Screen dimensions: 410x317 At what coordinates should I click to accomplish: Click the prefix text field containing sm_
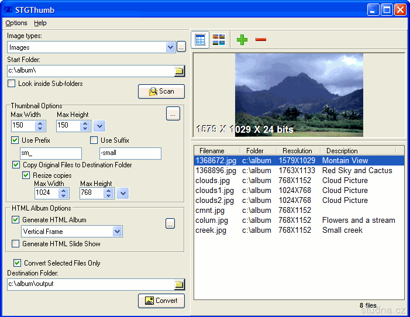50,153
